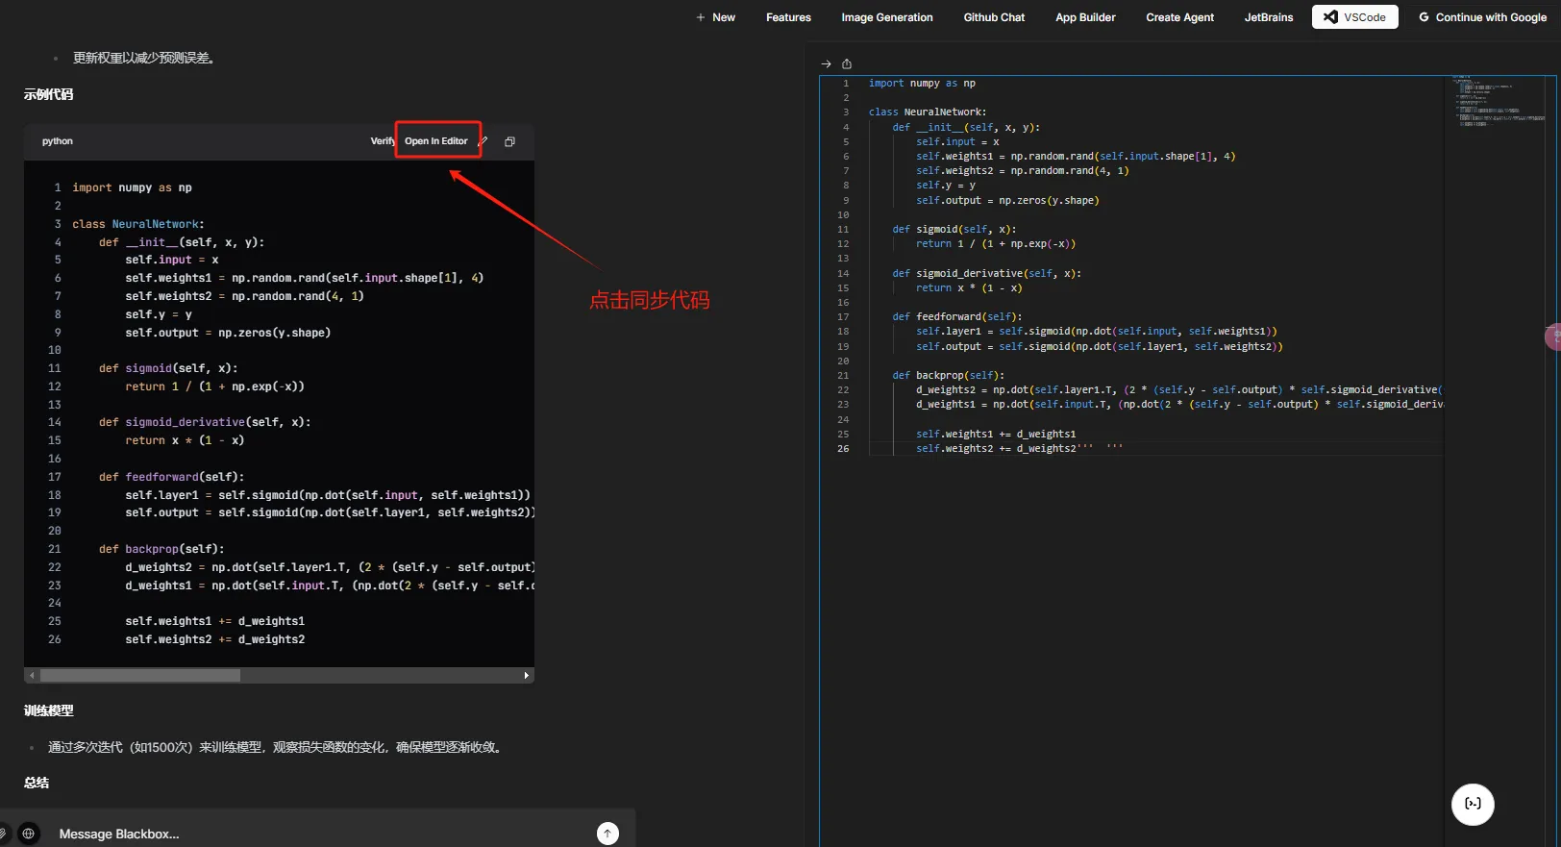
Task: Click the VSCode button in top bar
Action: click(x=1354, y=17)
